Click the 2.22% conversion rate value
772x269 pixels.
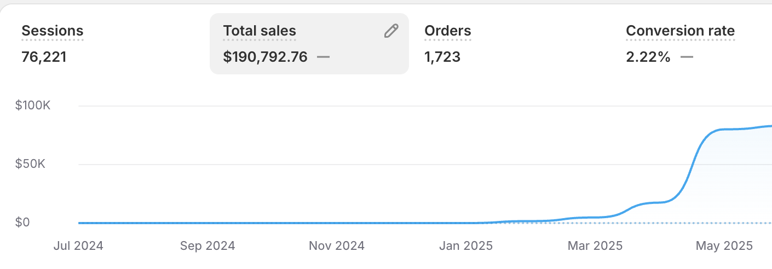648,56
